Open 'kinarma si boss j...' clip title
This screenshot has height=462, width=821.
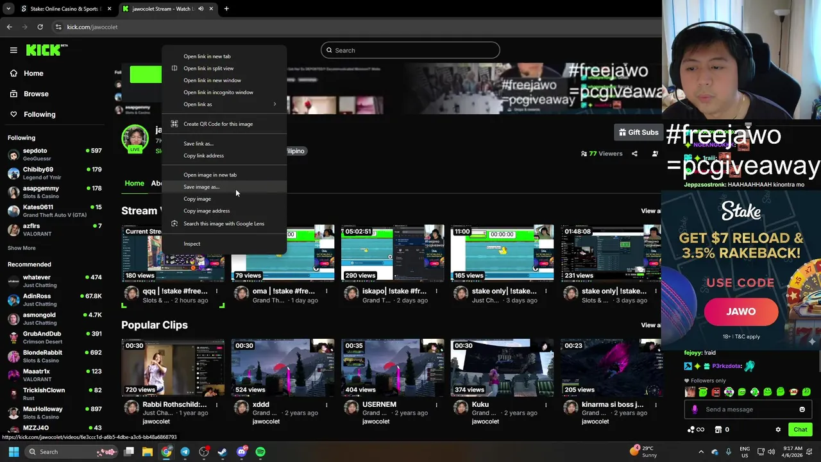pyautogui.click(x=613, y=405)
